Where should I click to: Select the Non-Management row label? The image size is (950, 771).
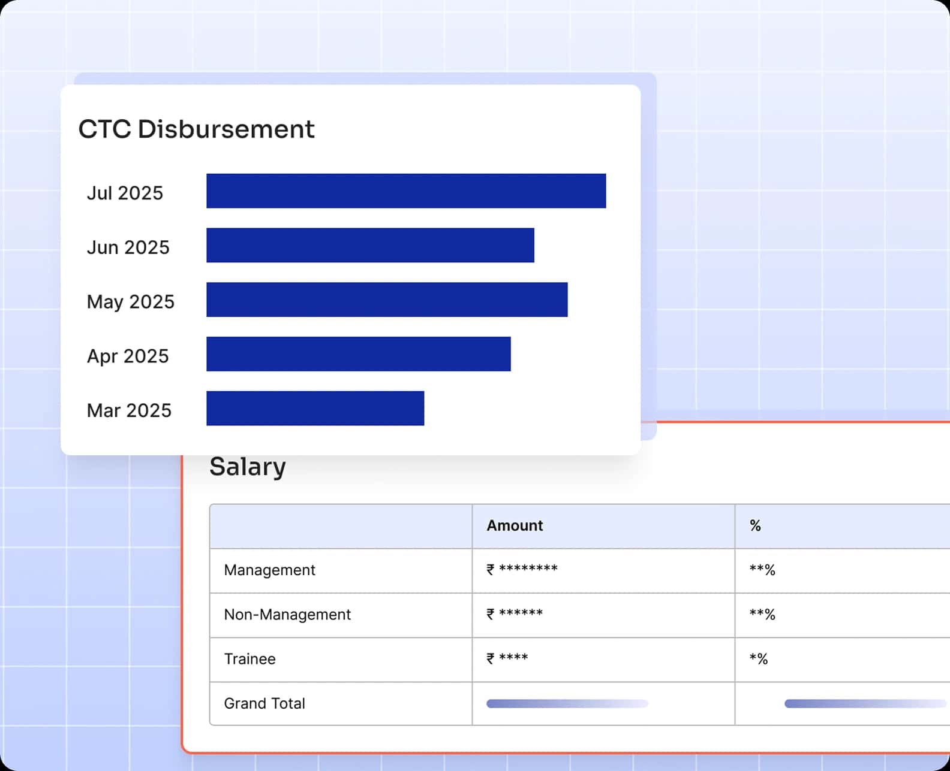click(287, 614)
